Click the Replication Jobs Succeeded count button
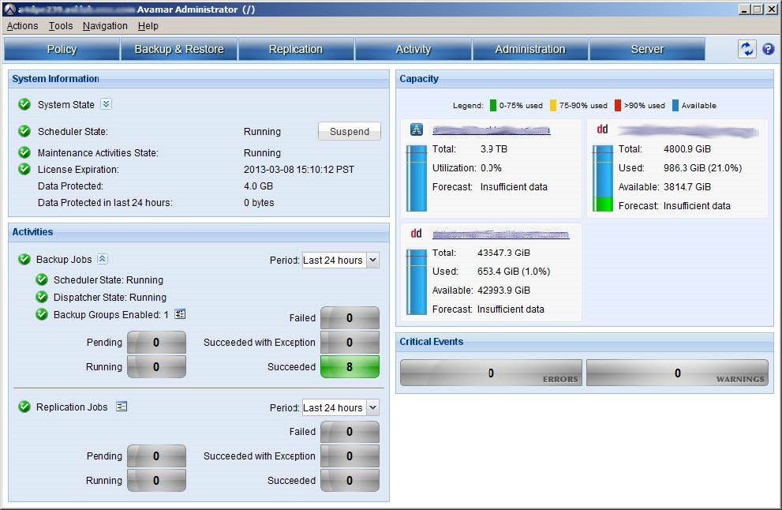782x510 pixels. pos(350,481)
